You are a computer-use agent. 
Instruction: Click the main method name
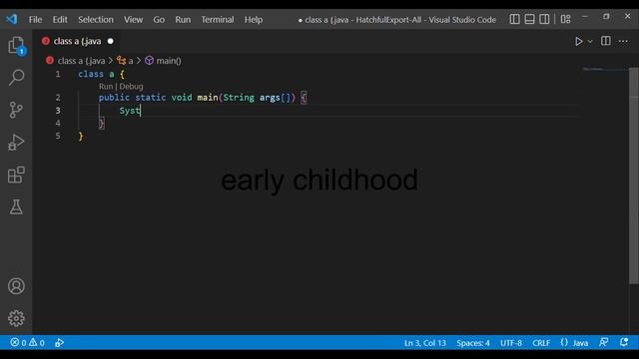tap(208, 98)
